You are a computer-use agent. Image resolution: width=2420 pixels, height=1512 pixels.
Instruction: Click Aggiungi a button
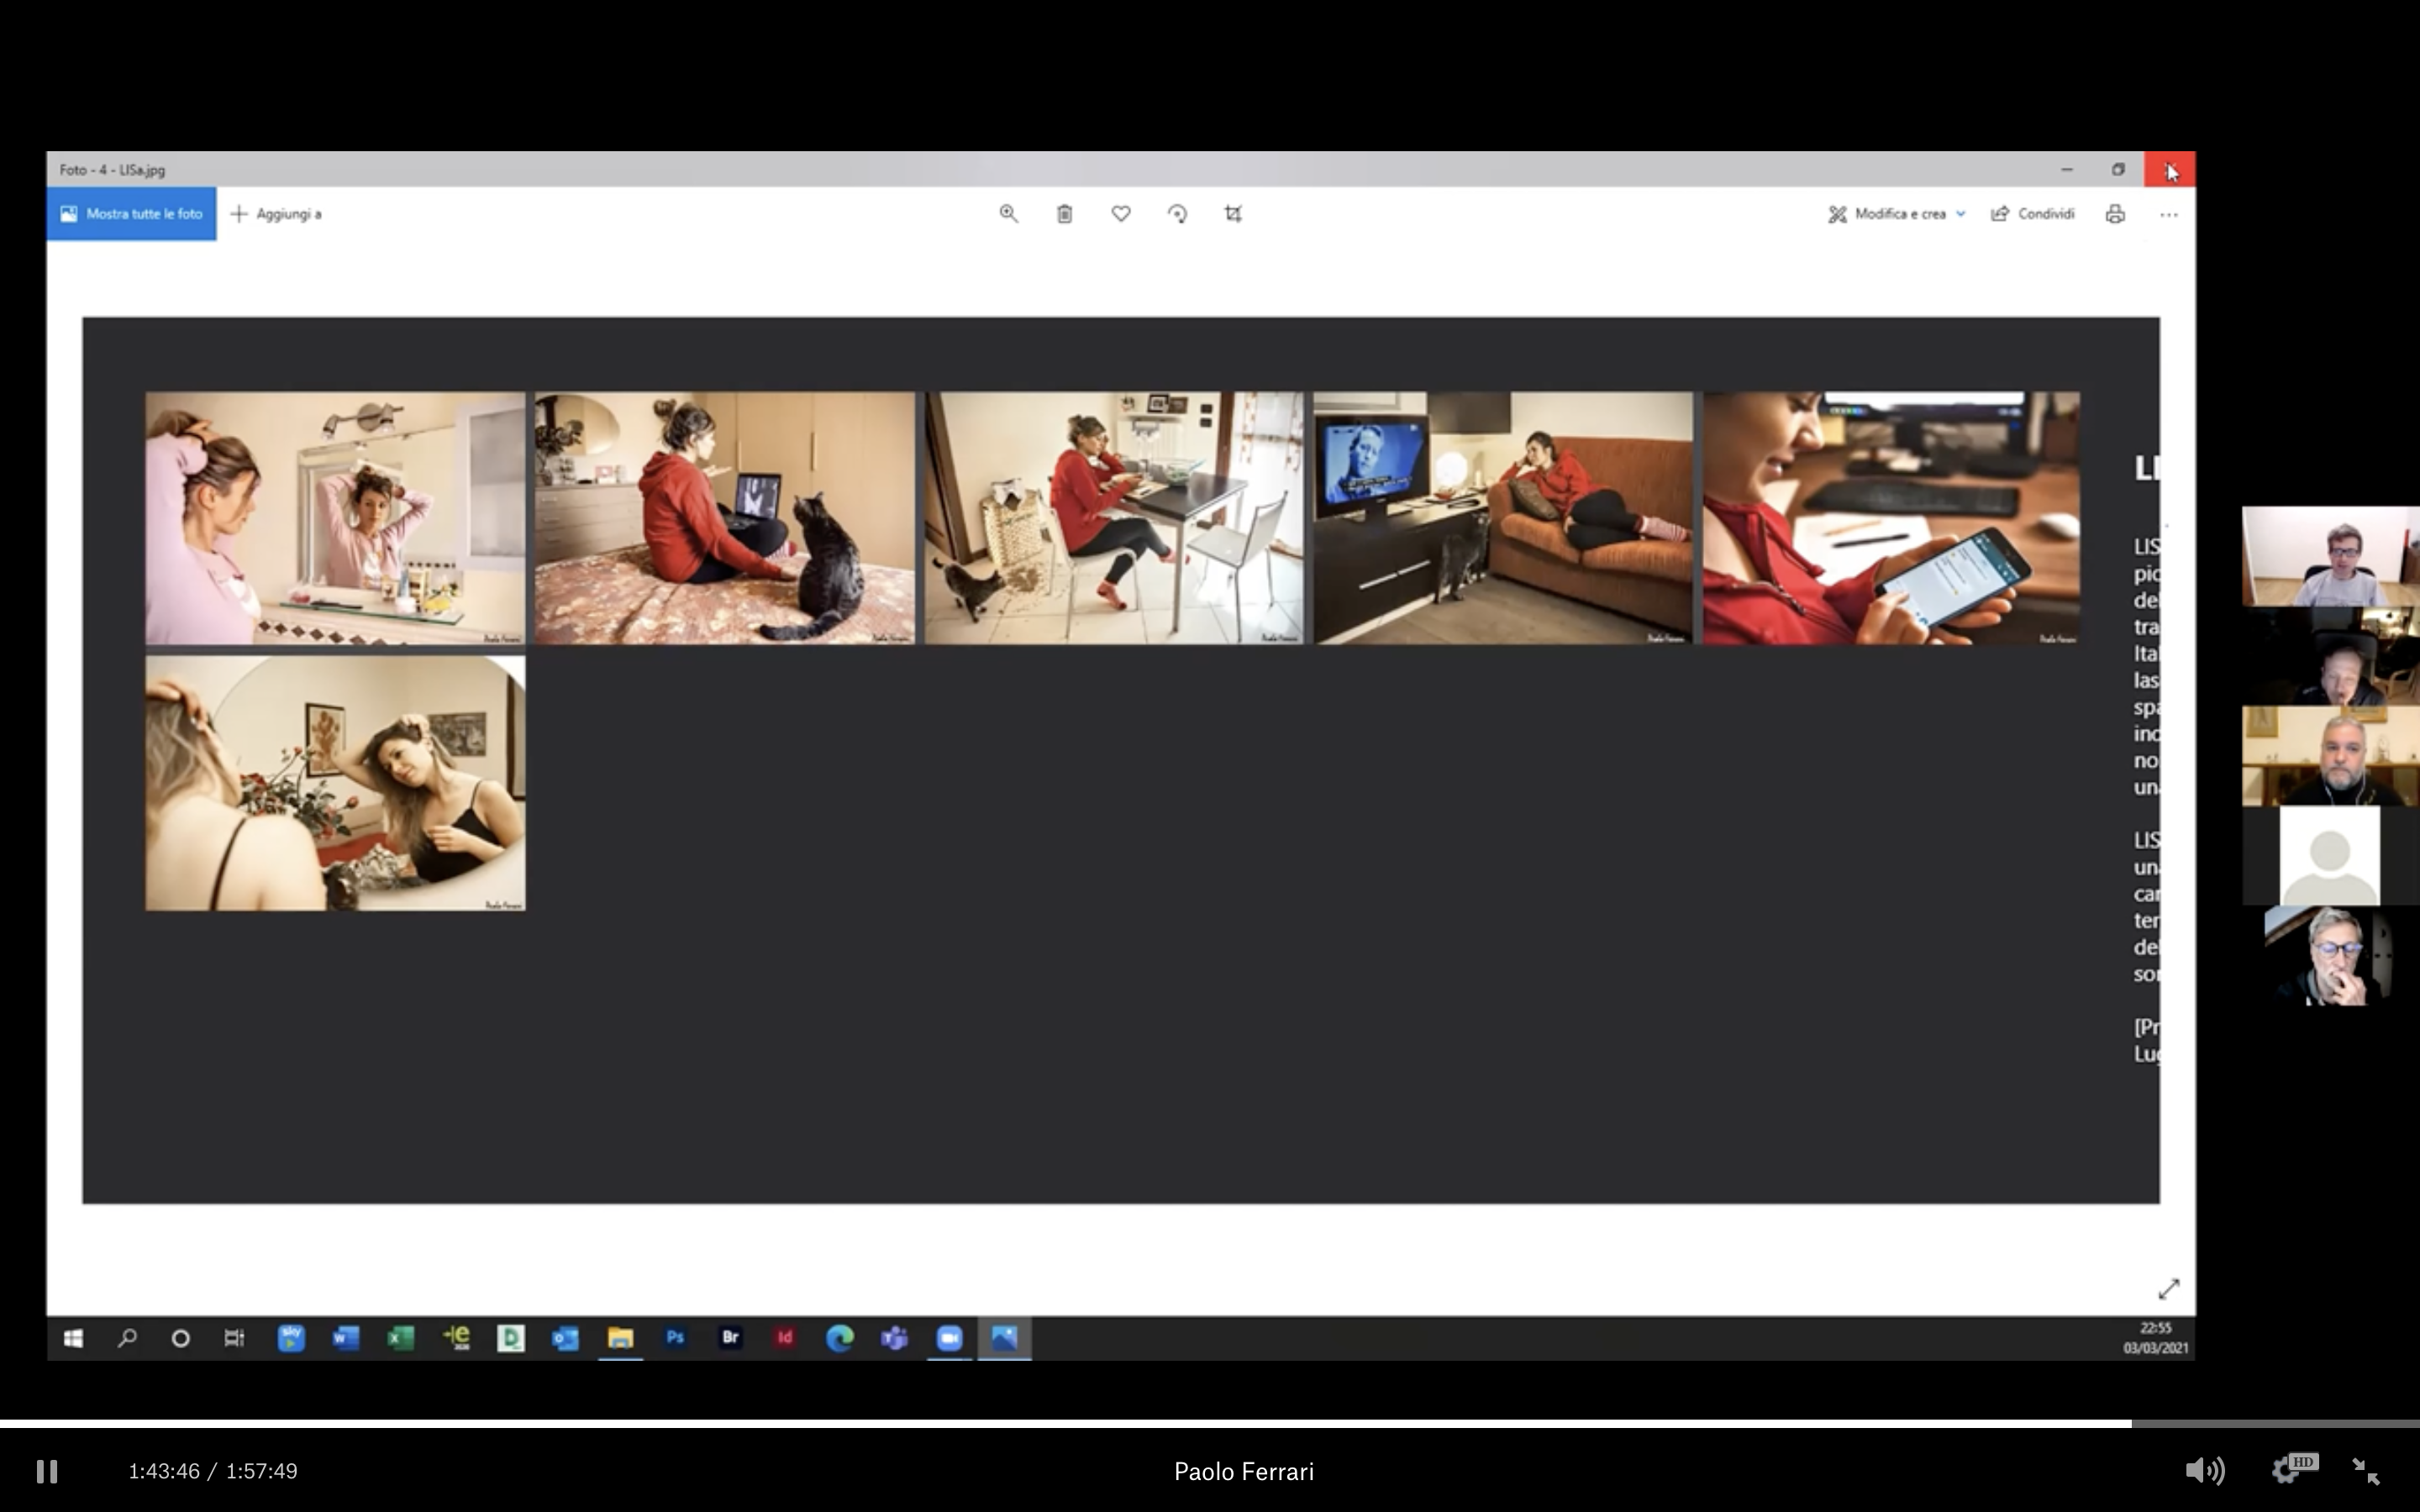click(x=276, y=214)
